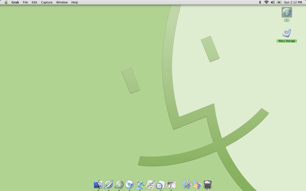Open the Window menu
306x191 pixels.
[x=62, y=3]
